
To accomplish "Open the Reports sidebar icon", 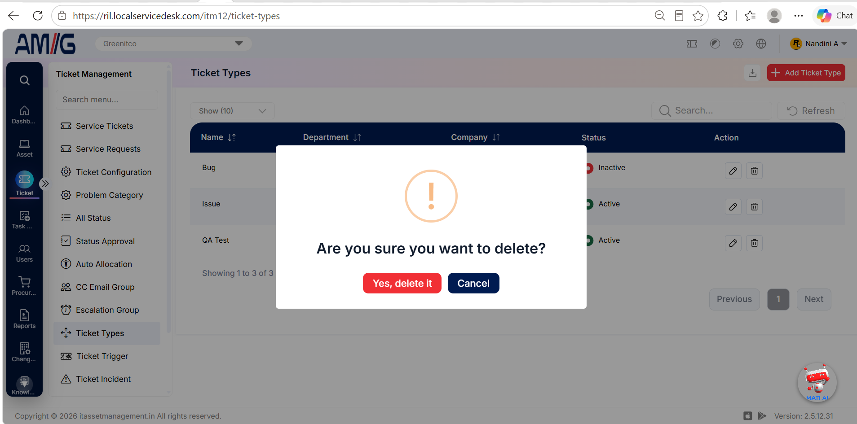I will pos(24,319).
